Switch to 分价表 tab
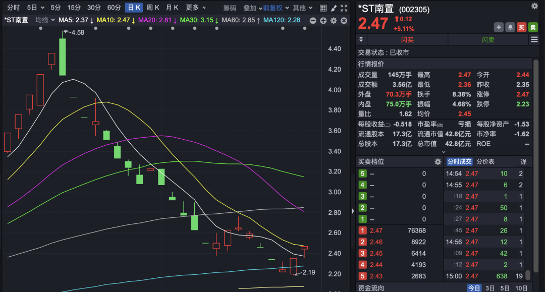 485,162
